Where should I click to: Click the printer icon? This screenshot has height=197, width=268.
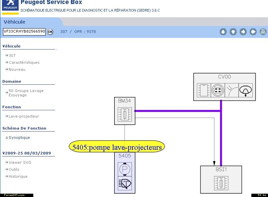tap(263, 32)
